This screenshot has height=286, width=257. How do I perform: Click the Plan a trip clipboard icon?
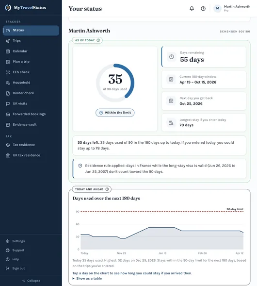[x=8, y=62]
